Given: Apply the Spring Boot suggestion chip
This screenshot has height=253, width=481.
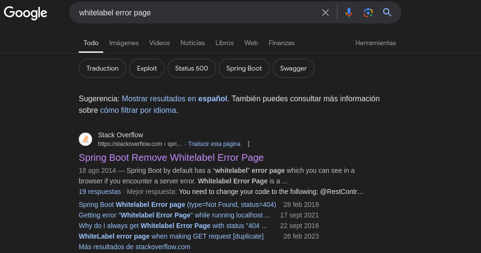Looking at the screenshot, I should [244, 68].
